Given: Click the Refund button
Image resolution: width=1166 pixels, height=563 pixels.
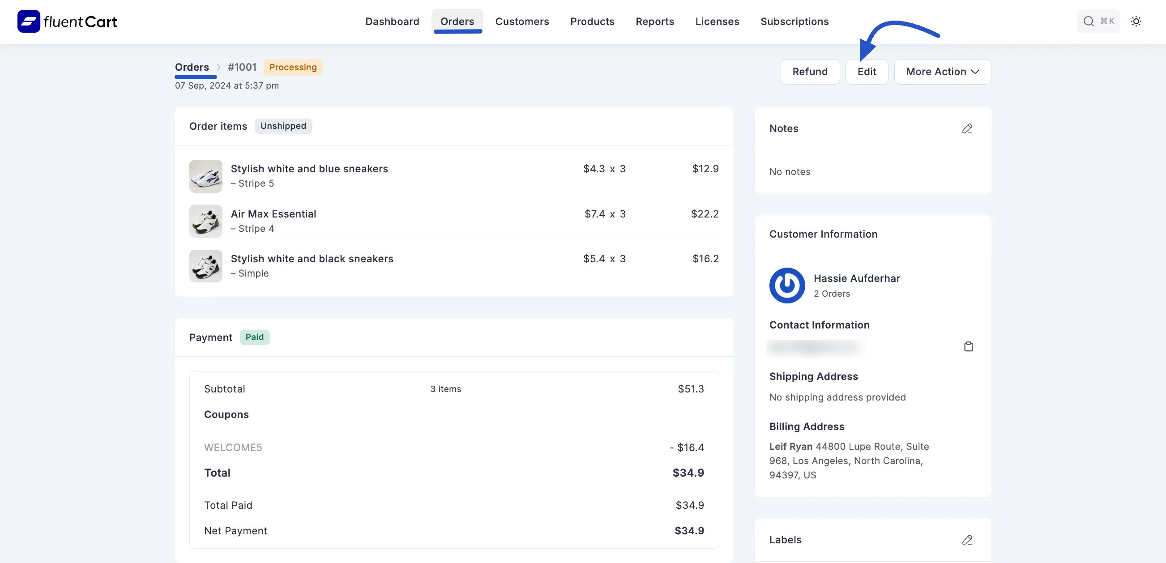Looking at the screenshot, I should 810,72.
